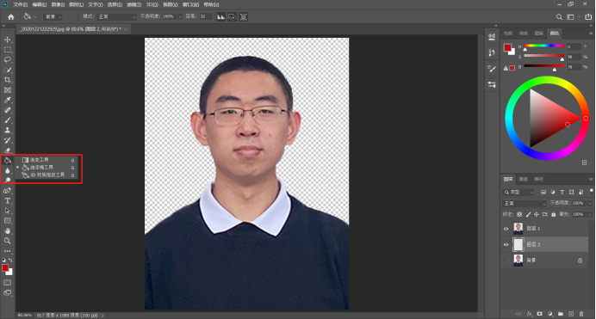Select the Horizontal Type tool
Screen dimensions: 596x319
point(7,200)
